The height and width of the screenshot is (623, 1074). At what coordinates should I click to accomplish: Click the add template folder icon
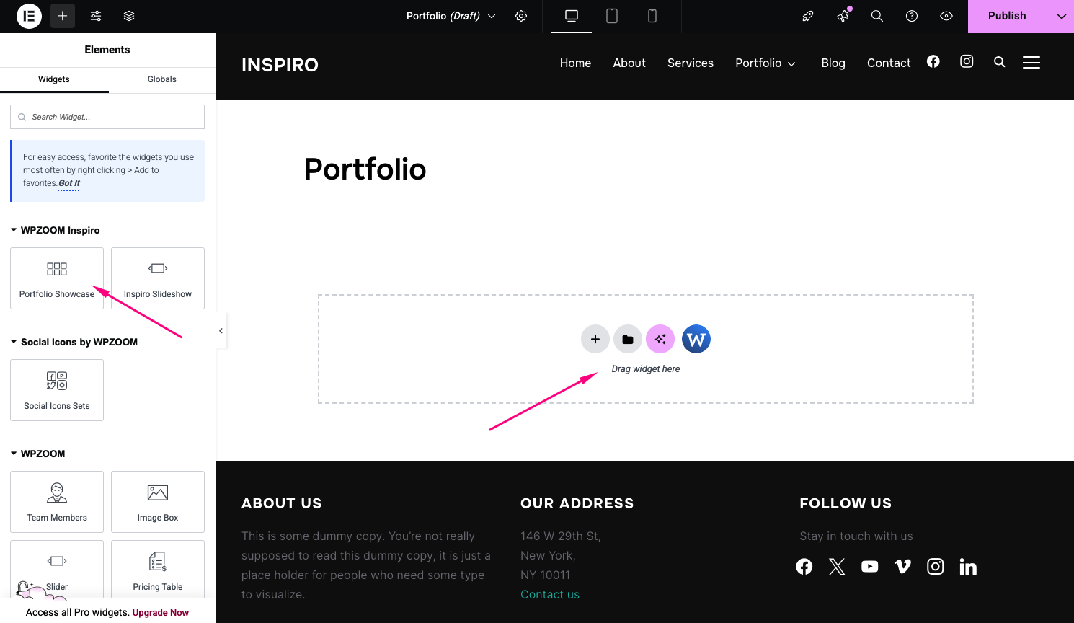pyautogui.click(x=628, y=339)
